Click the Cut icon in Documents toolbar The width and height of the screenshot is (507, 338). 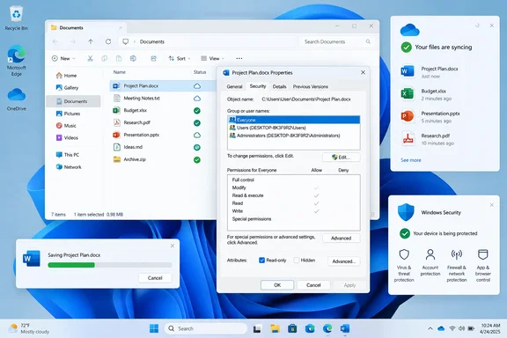coord(90,59)
